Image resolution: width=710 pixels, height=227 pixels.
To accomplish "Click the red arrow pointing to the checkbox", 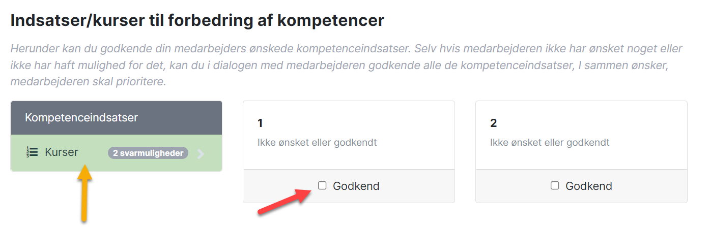I will [x=285, y=201].
